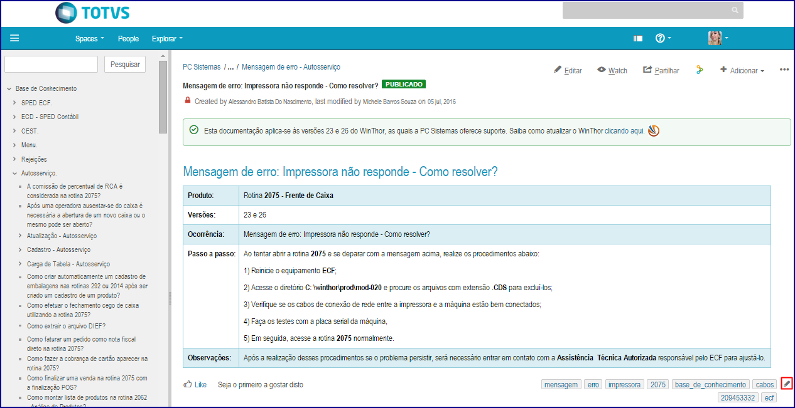Click author Alessandro Batista Do Nascimento
The height and width of the screenshot is (408, 795).
click(271, 102)
